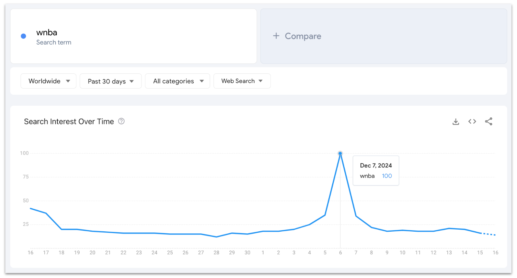Screen dimensions: 517x278
Task: Open the help icon beside chart title
Action: pos(121,121)
